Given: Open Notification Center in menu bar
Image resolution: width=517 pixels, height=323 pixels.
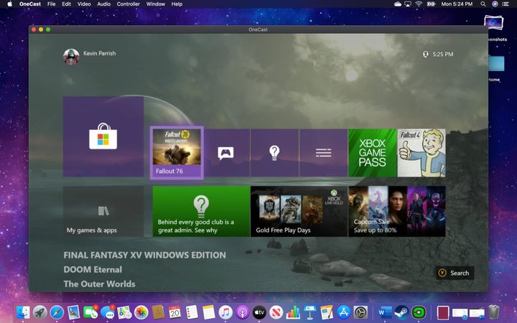Looking at the screenshot, I should [x=506, y=4].
